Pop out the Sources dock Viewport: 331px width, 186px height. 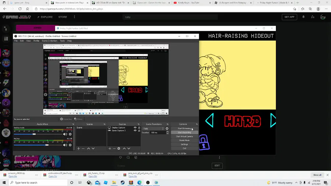click(x=139, y=124)
